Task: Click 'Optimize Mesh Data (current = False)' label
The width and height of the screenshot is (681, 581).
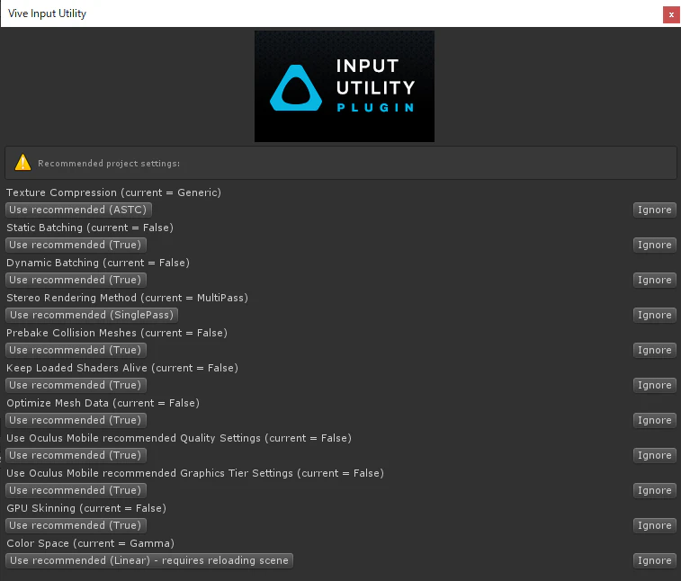Action: (x=103, y=404)
